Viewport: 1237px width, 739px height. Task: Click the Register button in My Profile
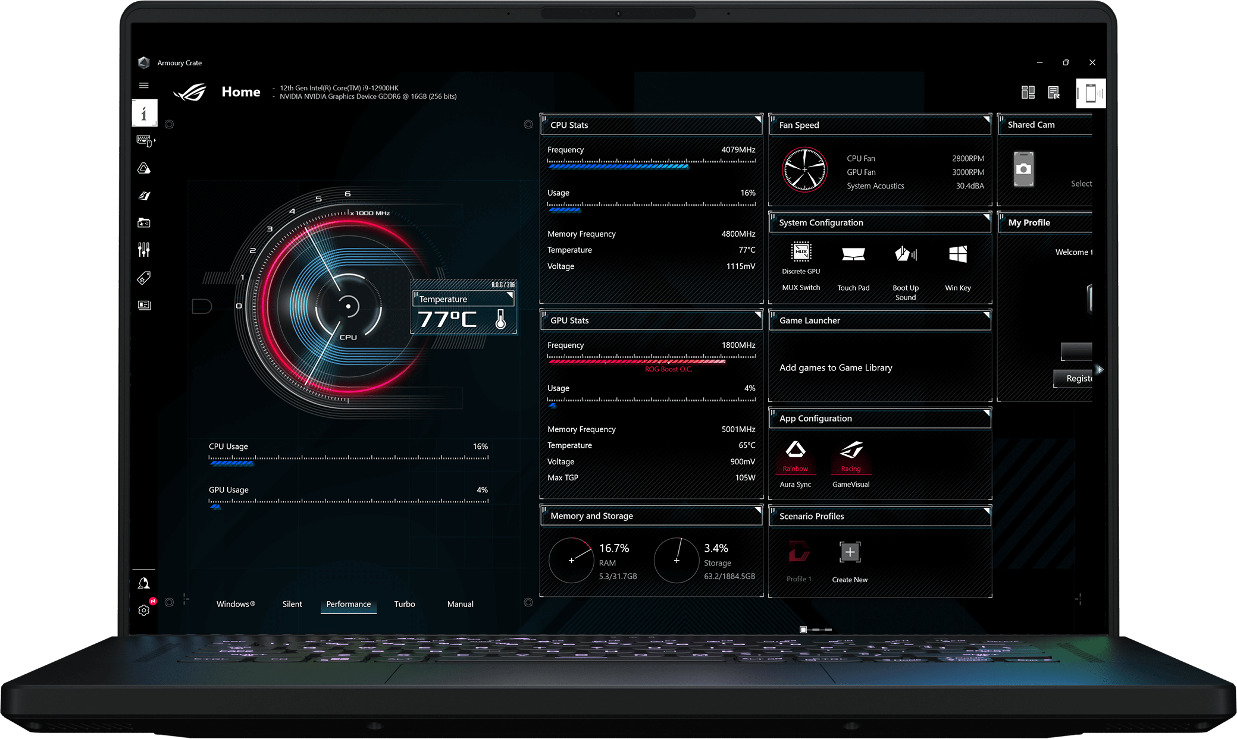(x=1074, y=378)
